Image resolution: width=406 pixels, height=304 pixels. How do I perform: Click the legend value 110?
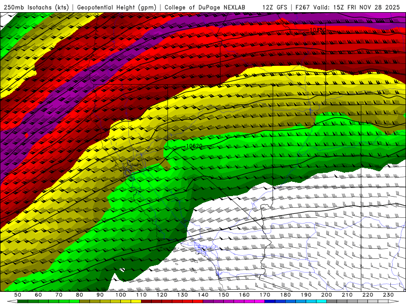pyautogui.click(x=141, y=295)
